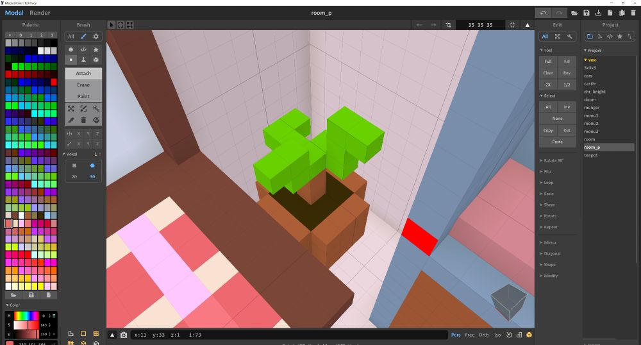The image size is (641, 345).
Task: Open palette file with folder icon under palette
Action: click(13, 295)
